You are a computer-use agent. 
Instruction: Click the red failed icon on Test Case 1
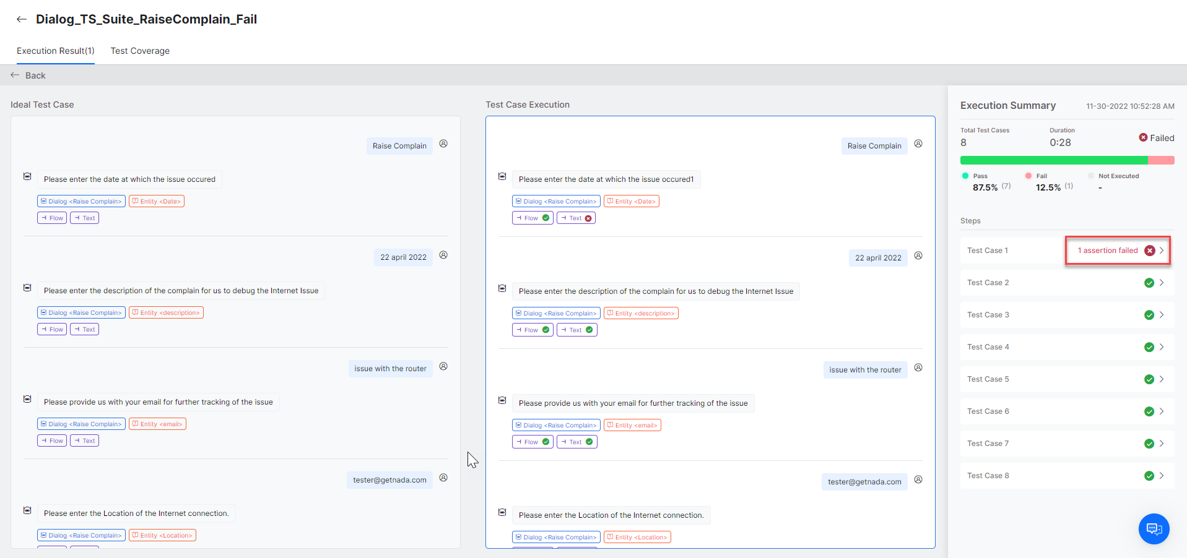pyautogui.click(x=1149, y=251)
